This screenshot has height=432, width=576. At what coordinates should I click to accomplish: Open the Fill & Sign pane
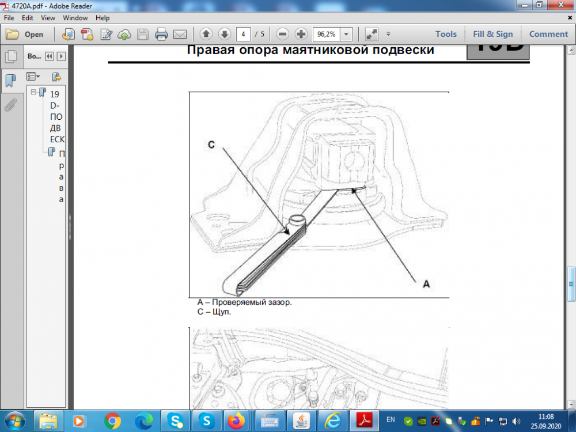pos(493,34)
